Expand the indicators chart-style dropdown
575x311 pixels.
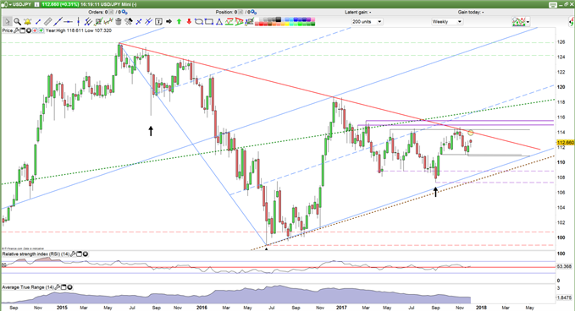pyautogui.click(x=528, y=22)
